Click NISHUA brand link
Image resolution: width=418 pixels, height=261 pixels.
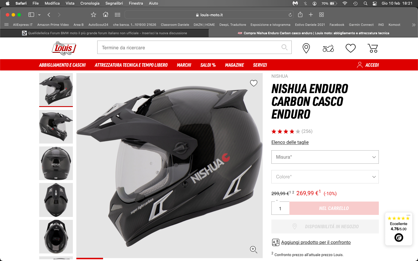(280, 76)
